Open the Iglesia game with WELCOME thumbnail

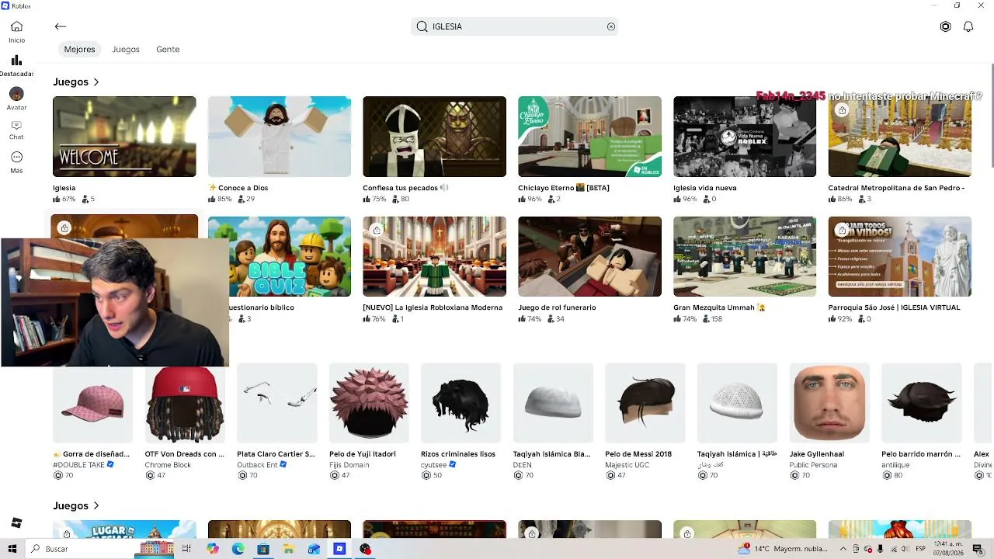point(124,137)
